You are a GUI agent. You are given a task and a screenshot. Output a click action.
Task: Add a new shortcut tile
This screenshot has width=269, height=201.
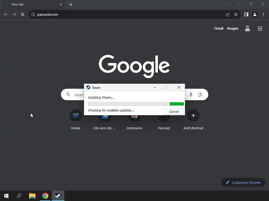pos(193,120)
